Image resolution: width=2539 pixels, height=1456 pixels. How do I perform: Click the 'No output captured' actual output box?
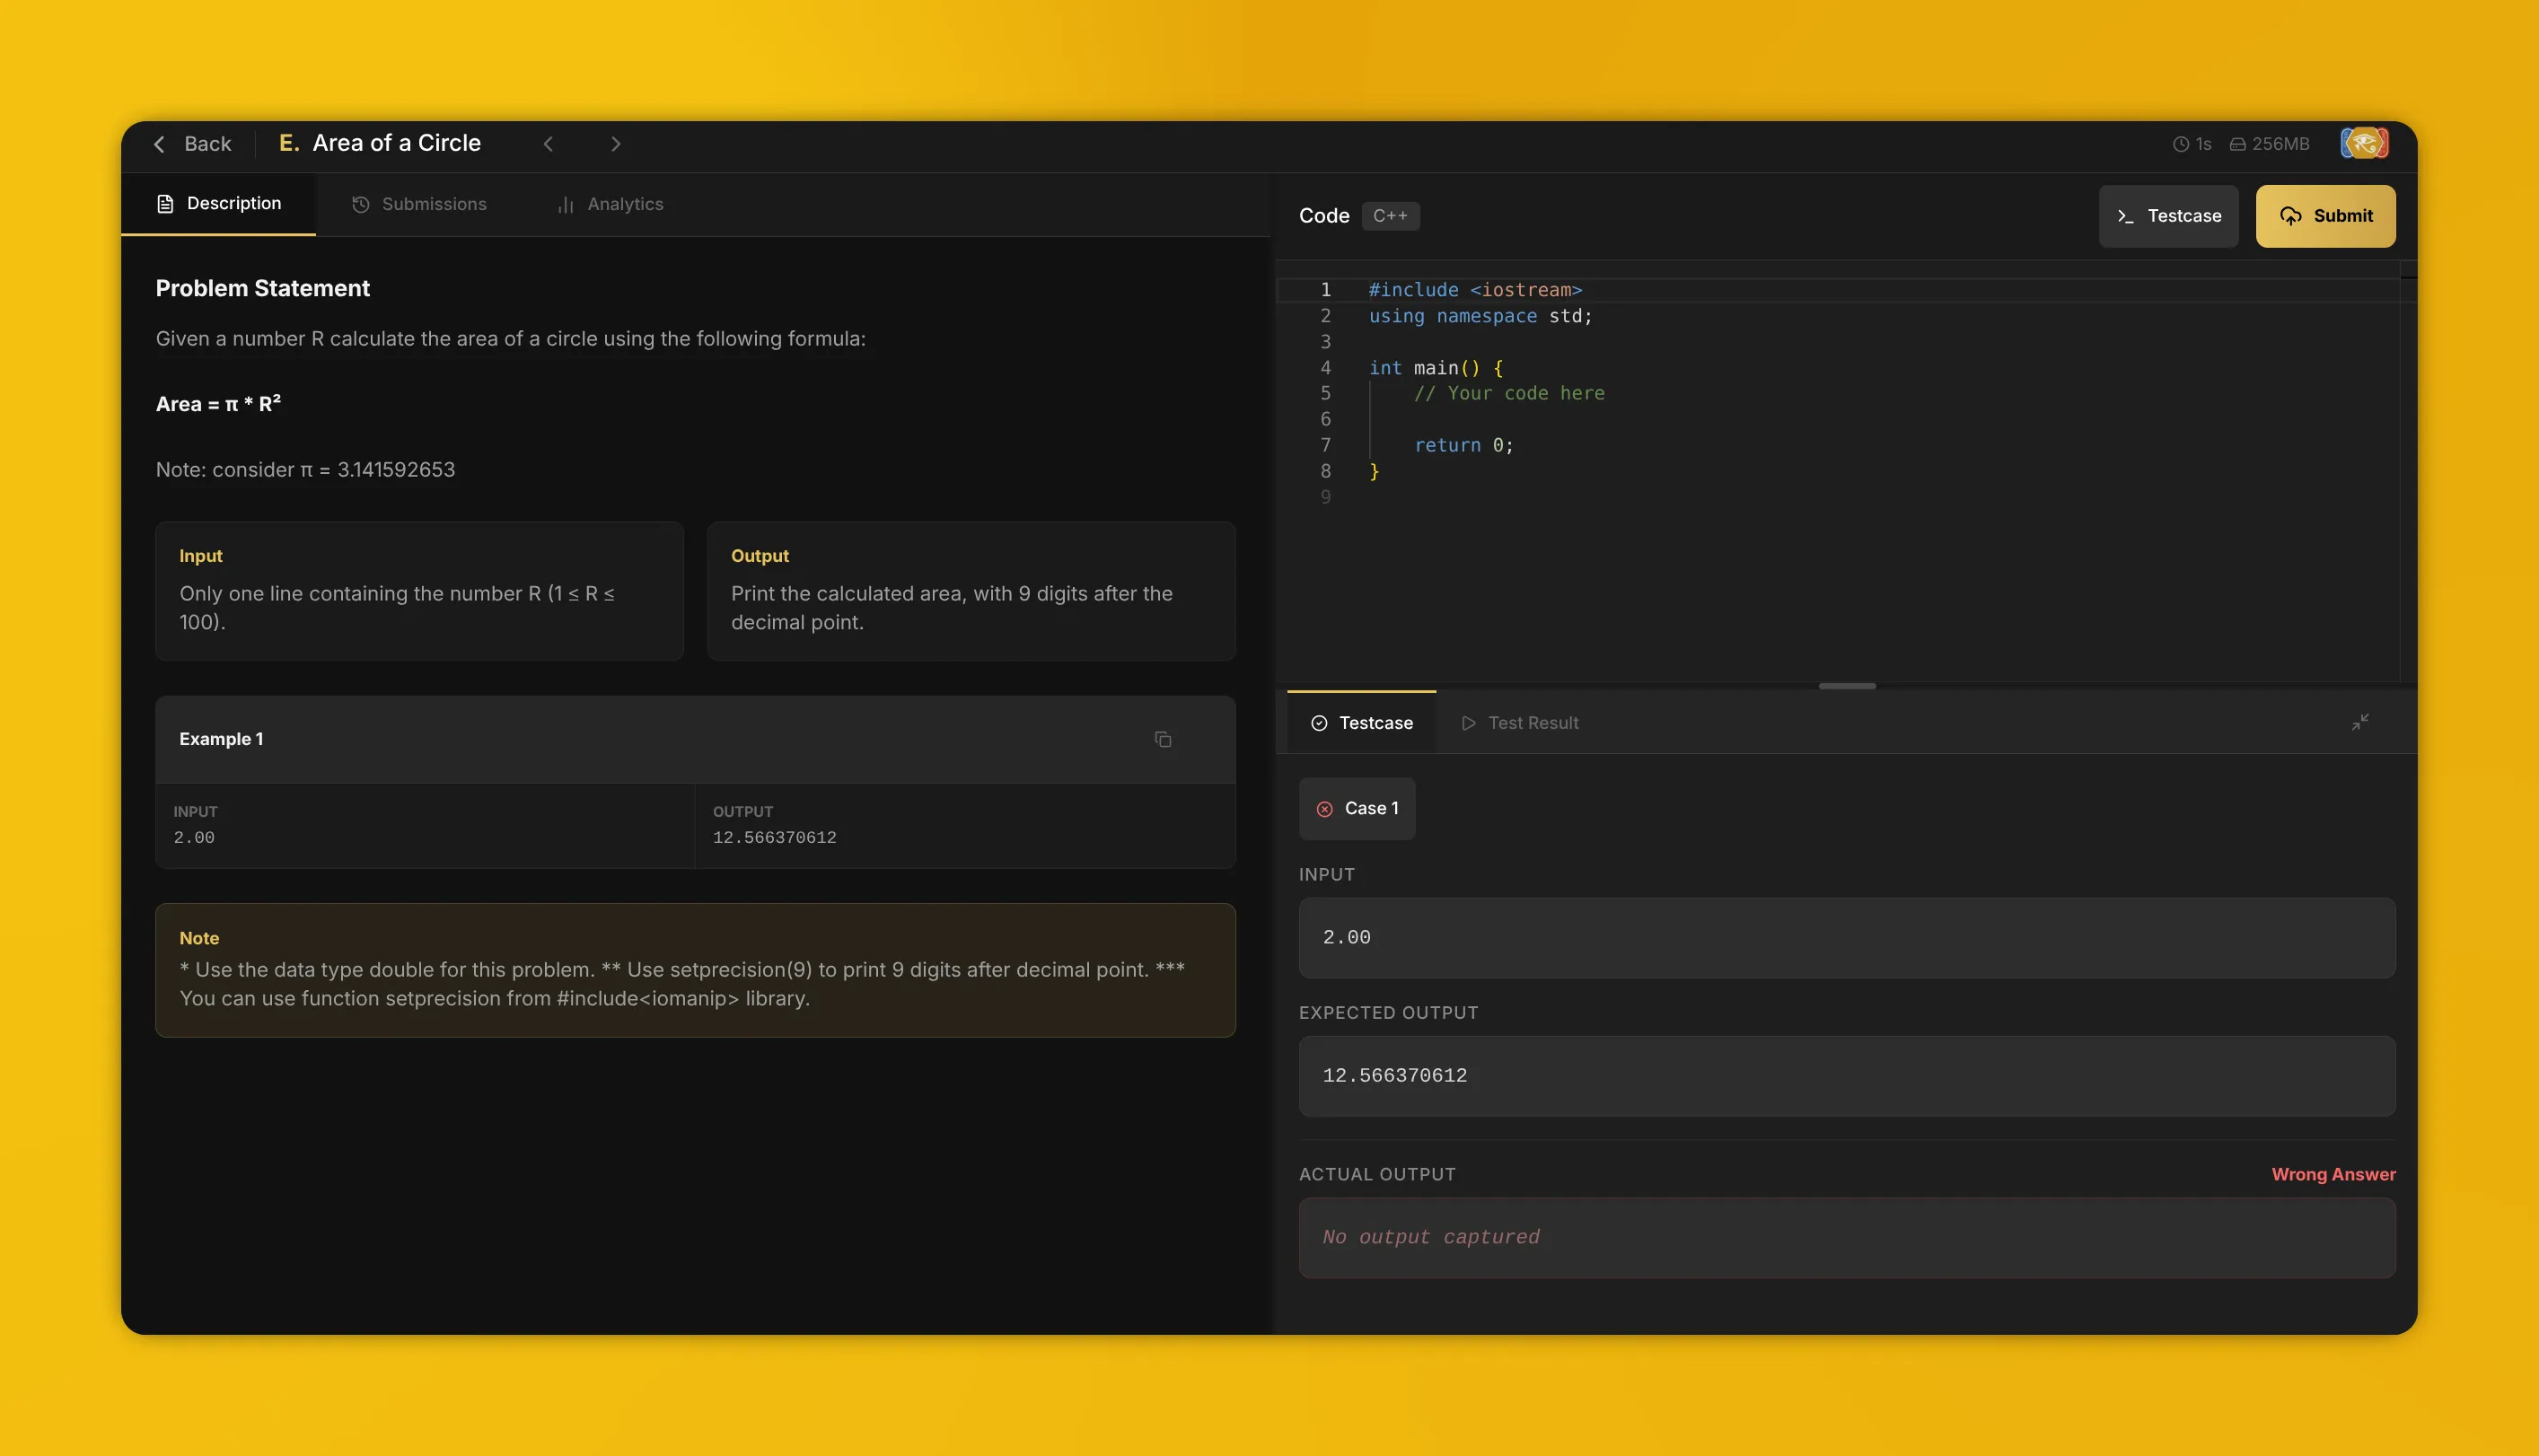coord(1847,1238)
